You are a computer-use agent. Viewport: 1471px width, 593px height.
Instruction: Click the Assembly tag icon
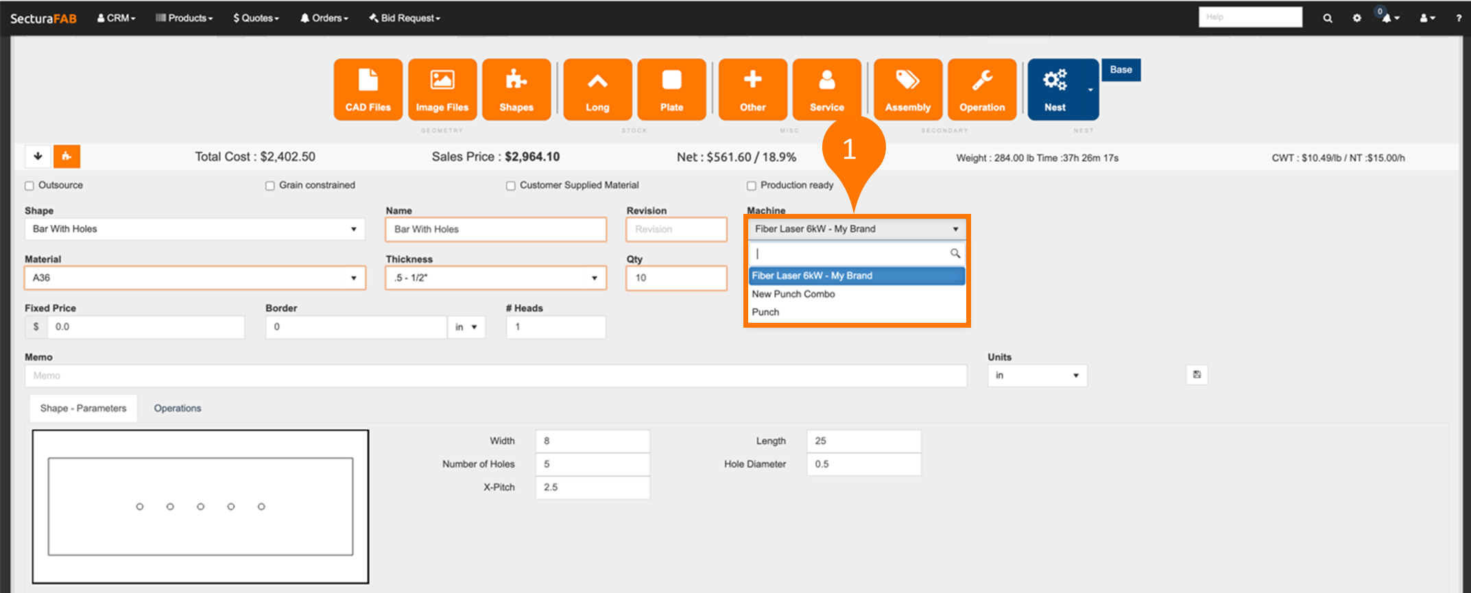click(907, 89)
